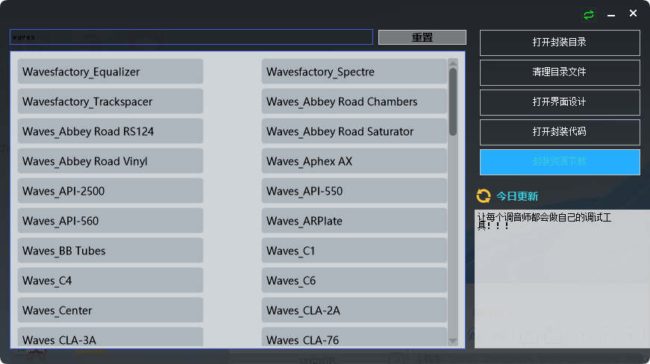Focus the search field containing 'waves'
This screenshot has width=650, height=364.
[191, 37]
